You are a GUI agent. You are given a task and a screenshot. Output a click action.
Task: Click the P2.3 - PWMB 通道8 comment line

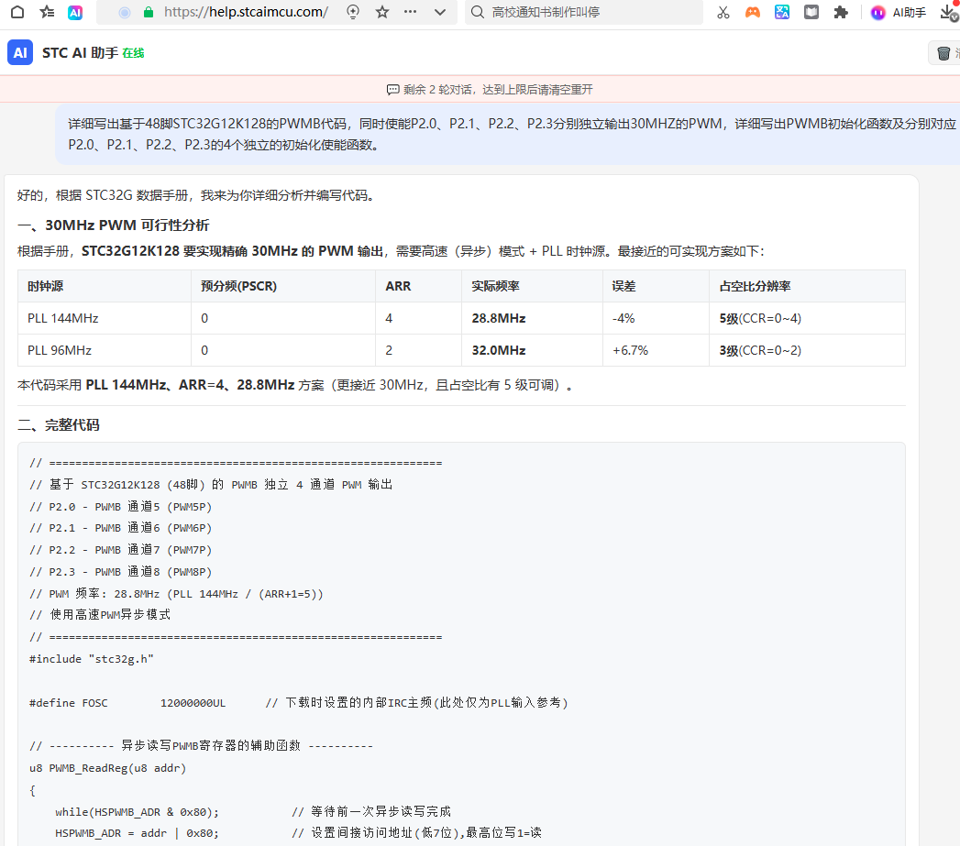click(x=120, y=572)
